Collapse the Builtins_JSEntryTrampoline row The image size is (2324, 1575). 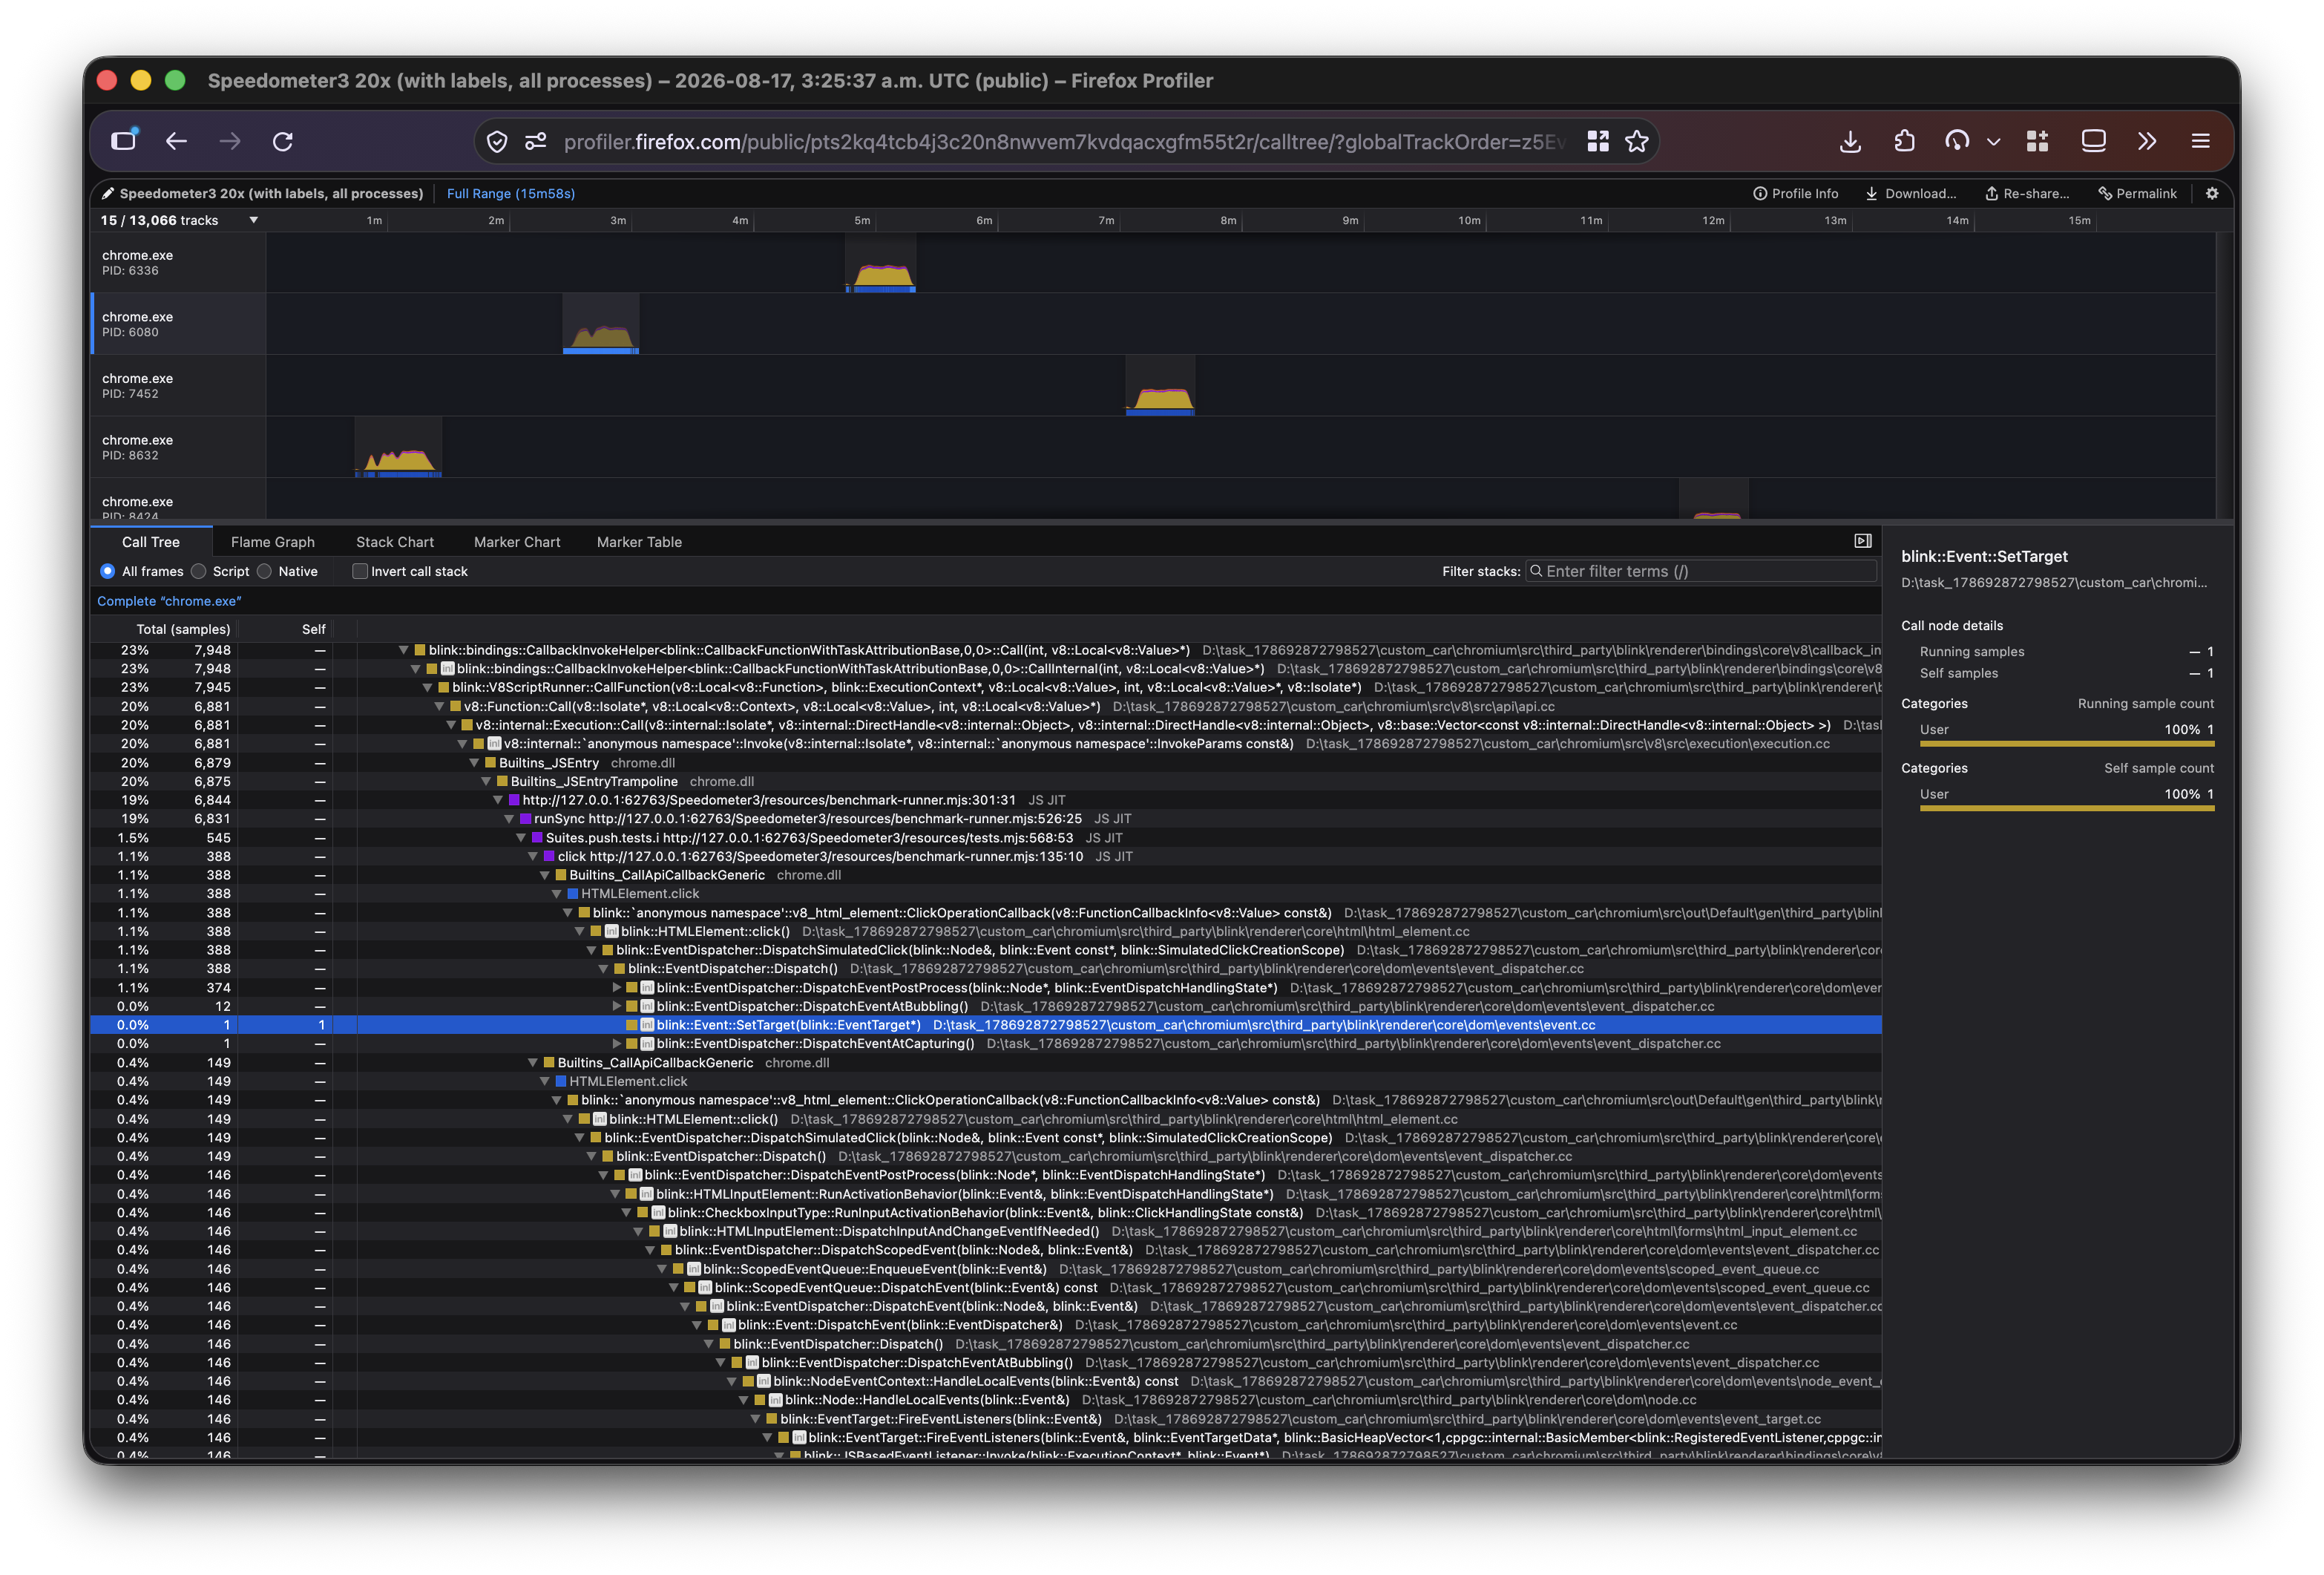[487, 782]
